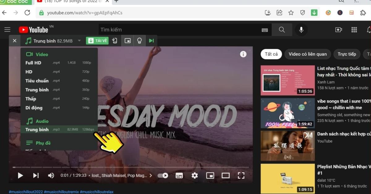This screenshot has width=371, height=194.
Task: Click the shield icon in the address bar
Action: (303, 13)
